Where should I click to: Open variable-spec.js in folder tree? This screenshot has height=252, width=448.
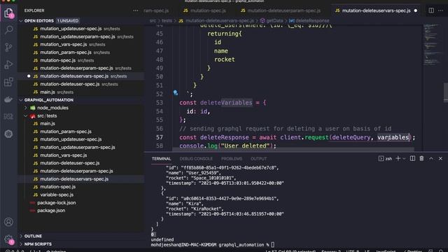(x=57, y=195)
